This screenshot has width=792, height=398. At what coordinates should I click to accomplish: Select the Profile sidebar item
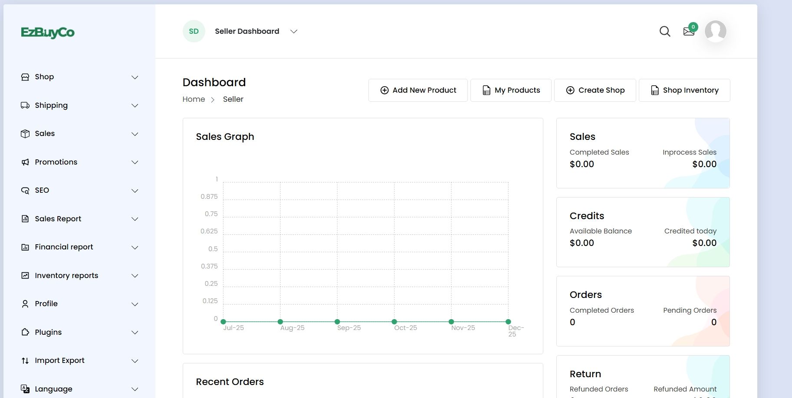[46, 304]
